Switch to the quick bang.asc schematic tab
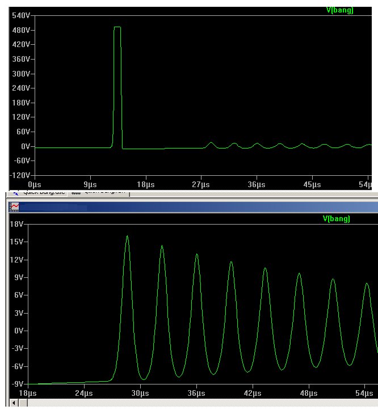378x410 pixels. tap(43, 192)
